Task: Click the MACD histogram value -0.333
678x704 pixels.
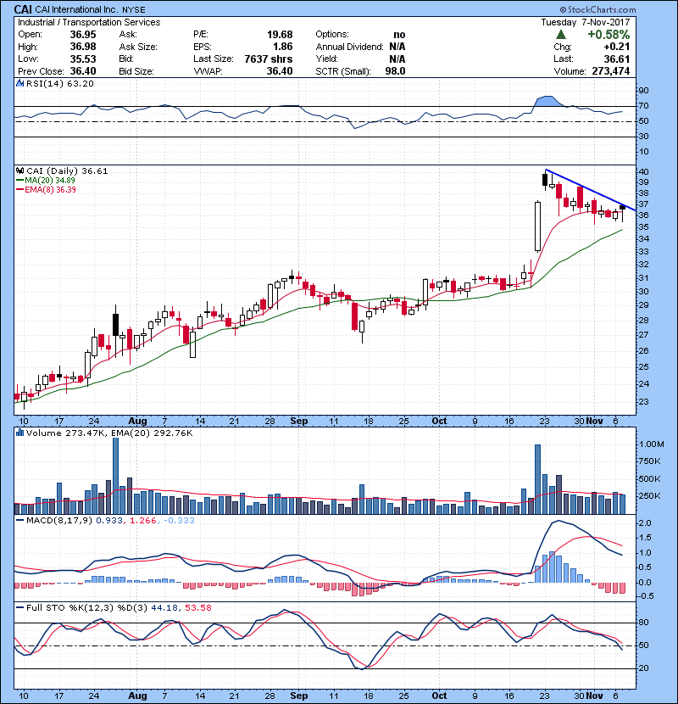Action: pyautogui.click(x=179, y=521)
